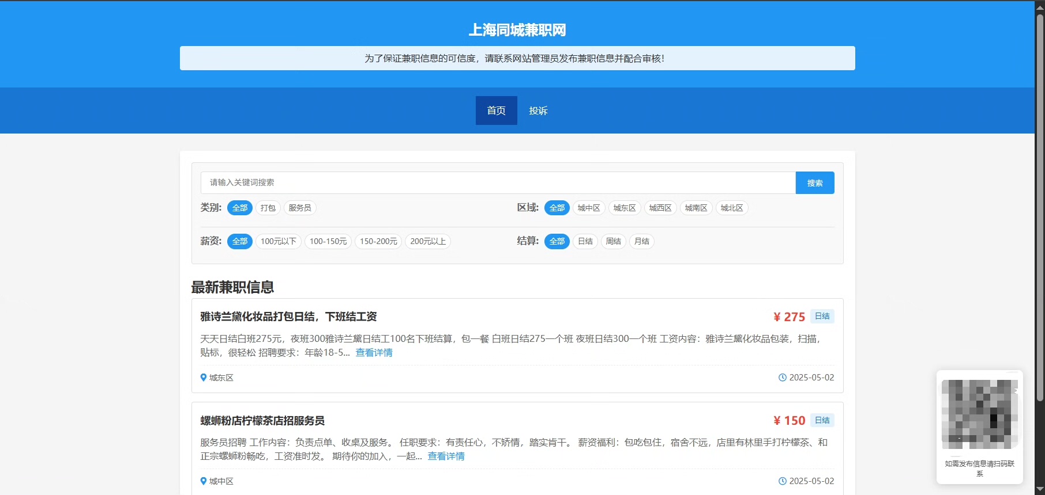Click the page vertical scrollbar
Image resolution: width=1045 pixels, height=495 pixels.
click(1040, 207)
